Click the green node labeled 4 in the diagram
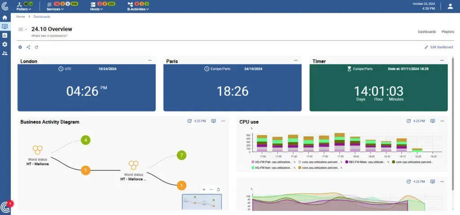Screen dimensions: 460x215 86,140
